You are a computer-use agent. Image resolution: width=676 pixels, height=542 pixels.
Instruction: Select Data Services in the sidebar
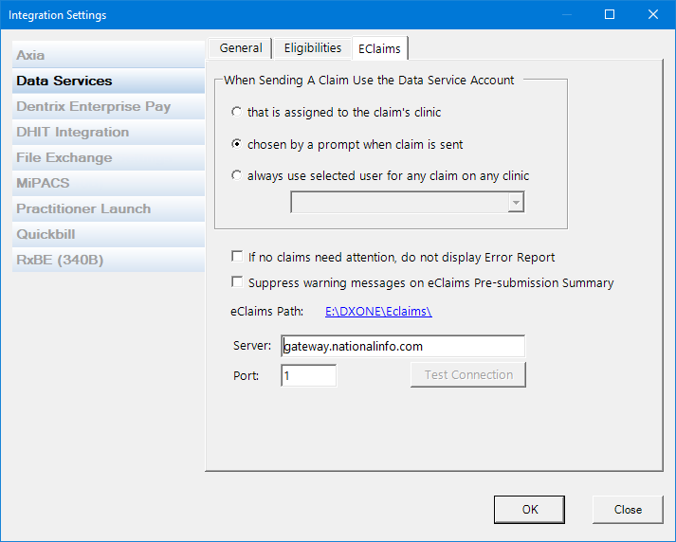point(64,81)
